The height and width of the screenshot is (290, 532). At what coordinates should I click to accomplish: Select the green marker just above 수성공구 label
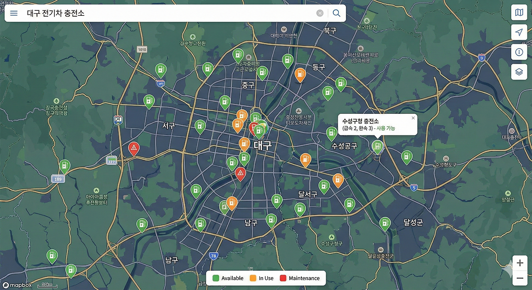tap(332, 133)
